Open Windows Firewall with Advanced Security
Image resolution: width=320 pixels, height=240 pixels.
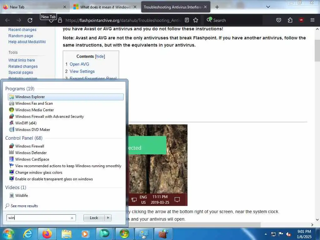(x=66, y=116)
